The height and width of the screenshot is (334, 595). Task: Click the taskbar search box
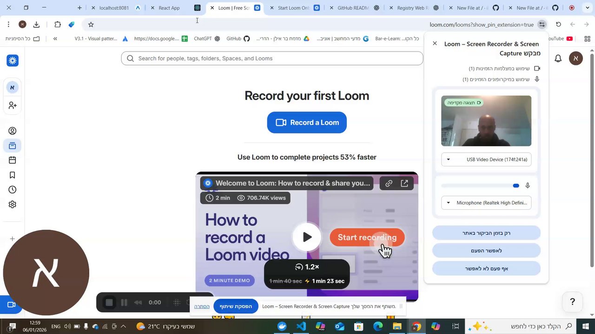pyautogui.click(x=522, y=327)
